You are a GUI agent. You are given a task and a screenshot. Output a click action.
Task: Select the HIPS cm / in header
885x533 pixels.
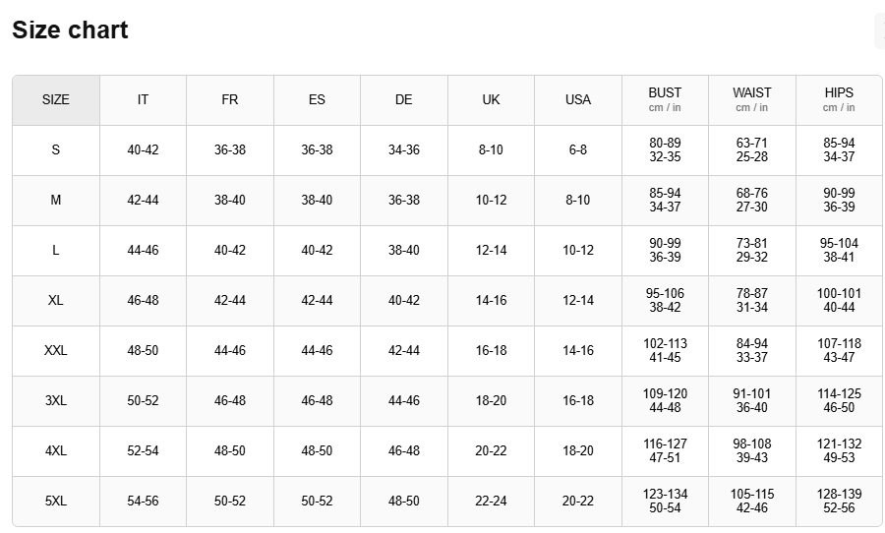pos(839,100)
